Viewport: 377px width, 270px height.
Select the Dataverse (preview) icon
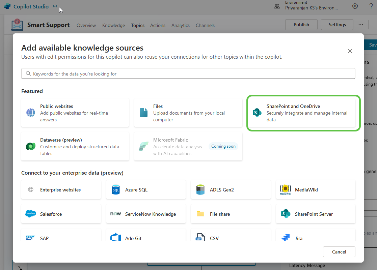point(31,146)
